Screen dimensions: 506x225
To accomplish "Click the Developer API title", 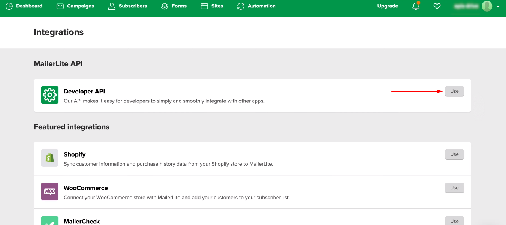I will click(x=84, y=91).
